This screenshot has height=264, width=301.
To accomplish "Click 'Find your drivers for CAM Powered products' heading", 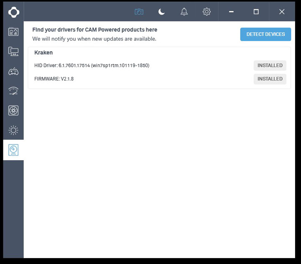I will pyautogui.click(x=94, y=30).
